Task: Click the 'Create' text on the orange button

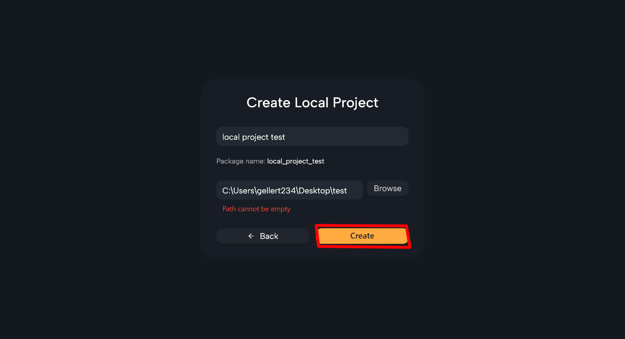Action: (x=362, y=236)
